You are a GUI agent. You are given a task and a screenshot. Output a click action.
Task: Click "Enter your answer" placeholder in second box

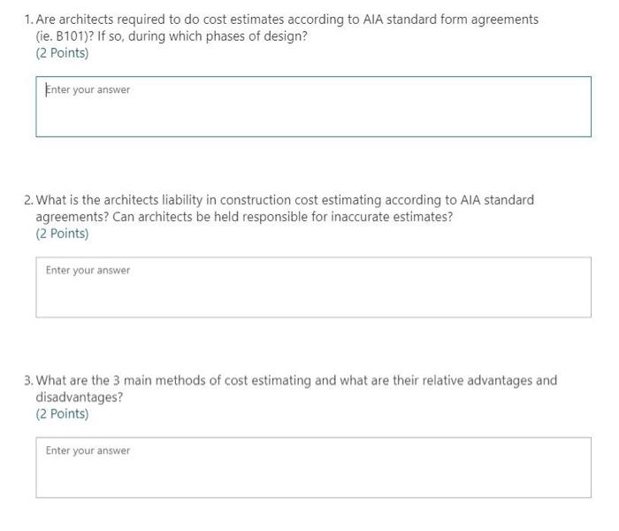pyautogui.click(x=88, y=270)
